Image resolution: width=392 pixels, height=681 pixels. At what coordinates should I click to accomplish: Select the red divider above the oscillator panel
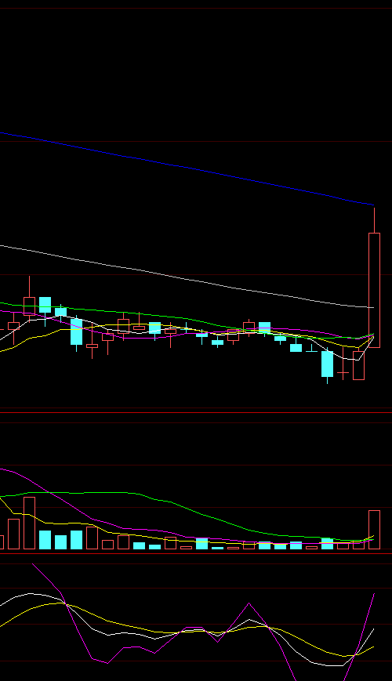point(196,553)
